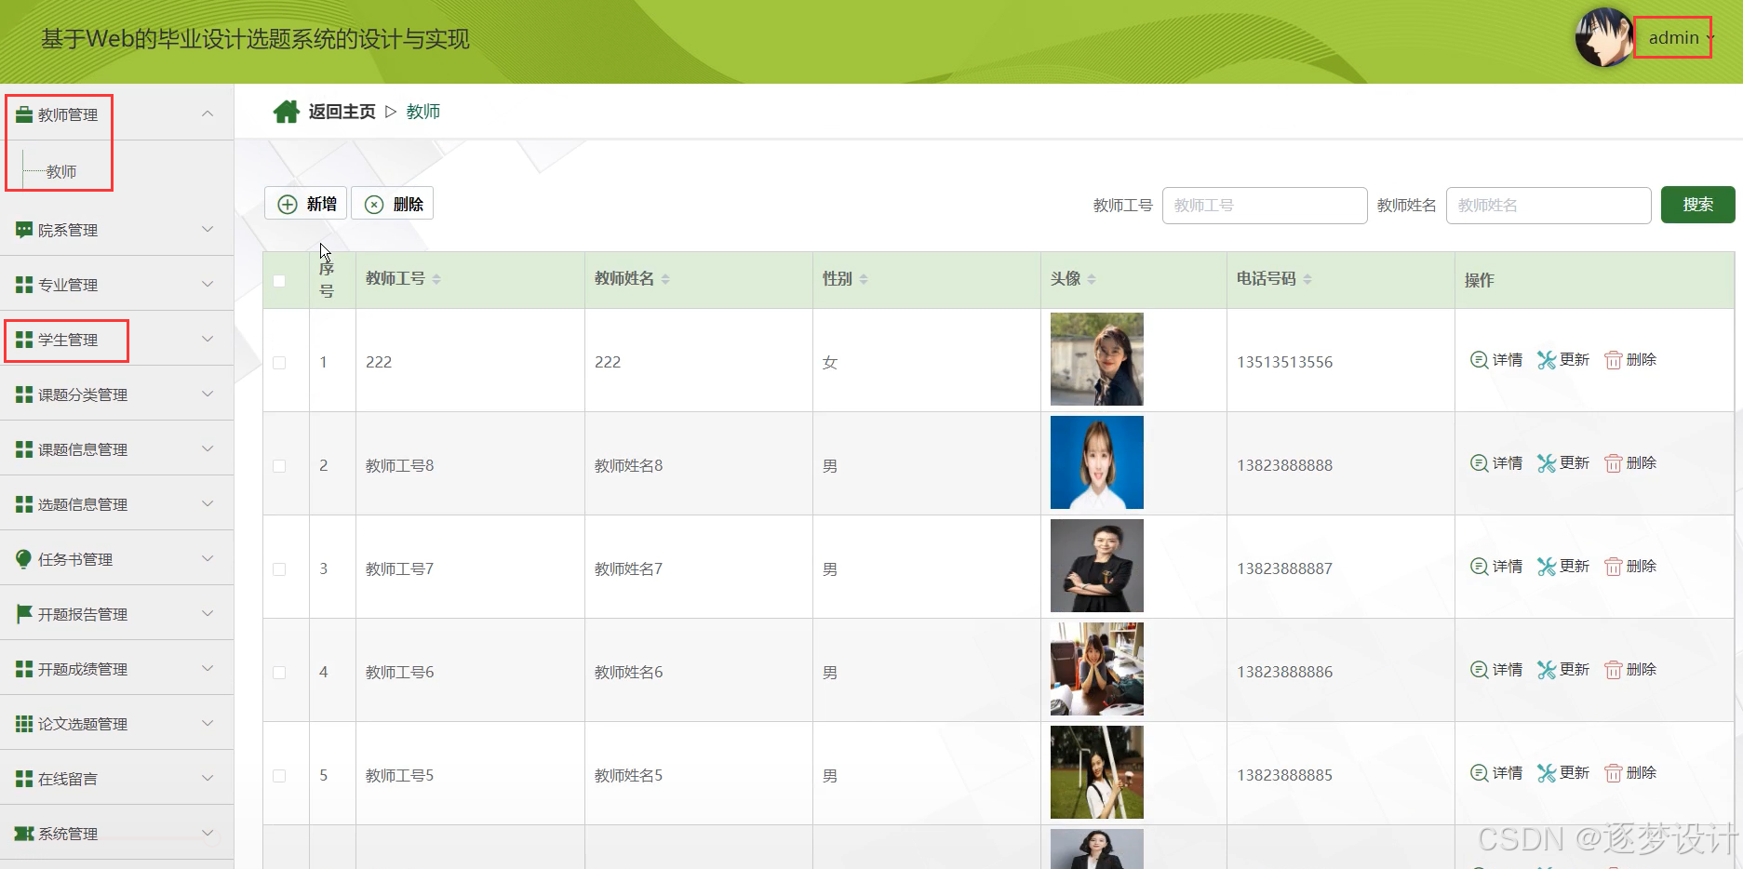Viewport: 1743px width, 869px height.
Task: Expand the 课题信息管理 menu chevron
Action: [x=208, y=448]
